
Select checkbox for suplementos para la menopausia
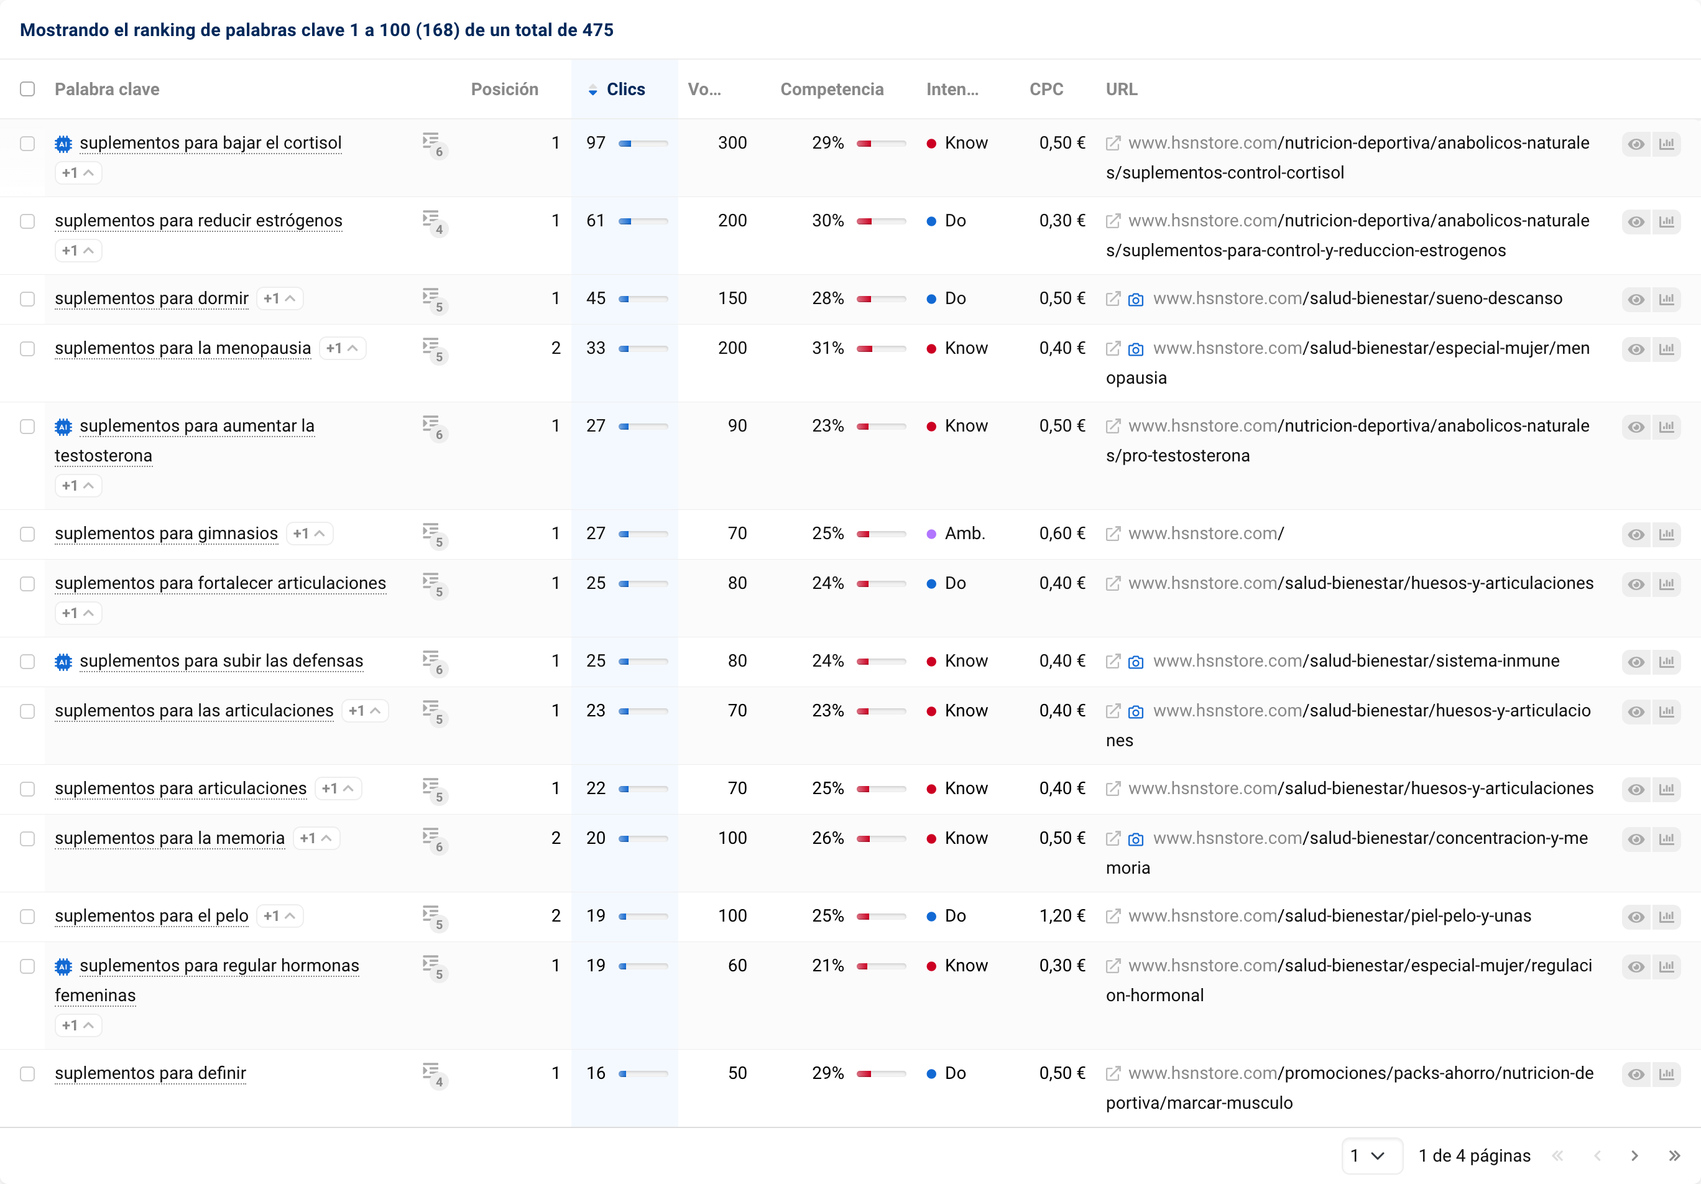[27, 348]
